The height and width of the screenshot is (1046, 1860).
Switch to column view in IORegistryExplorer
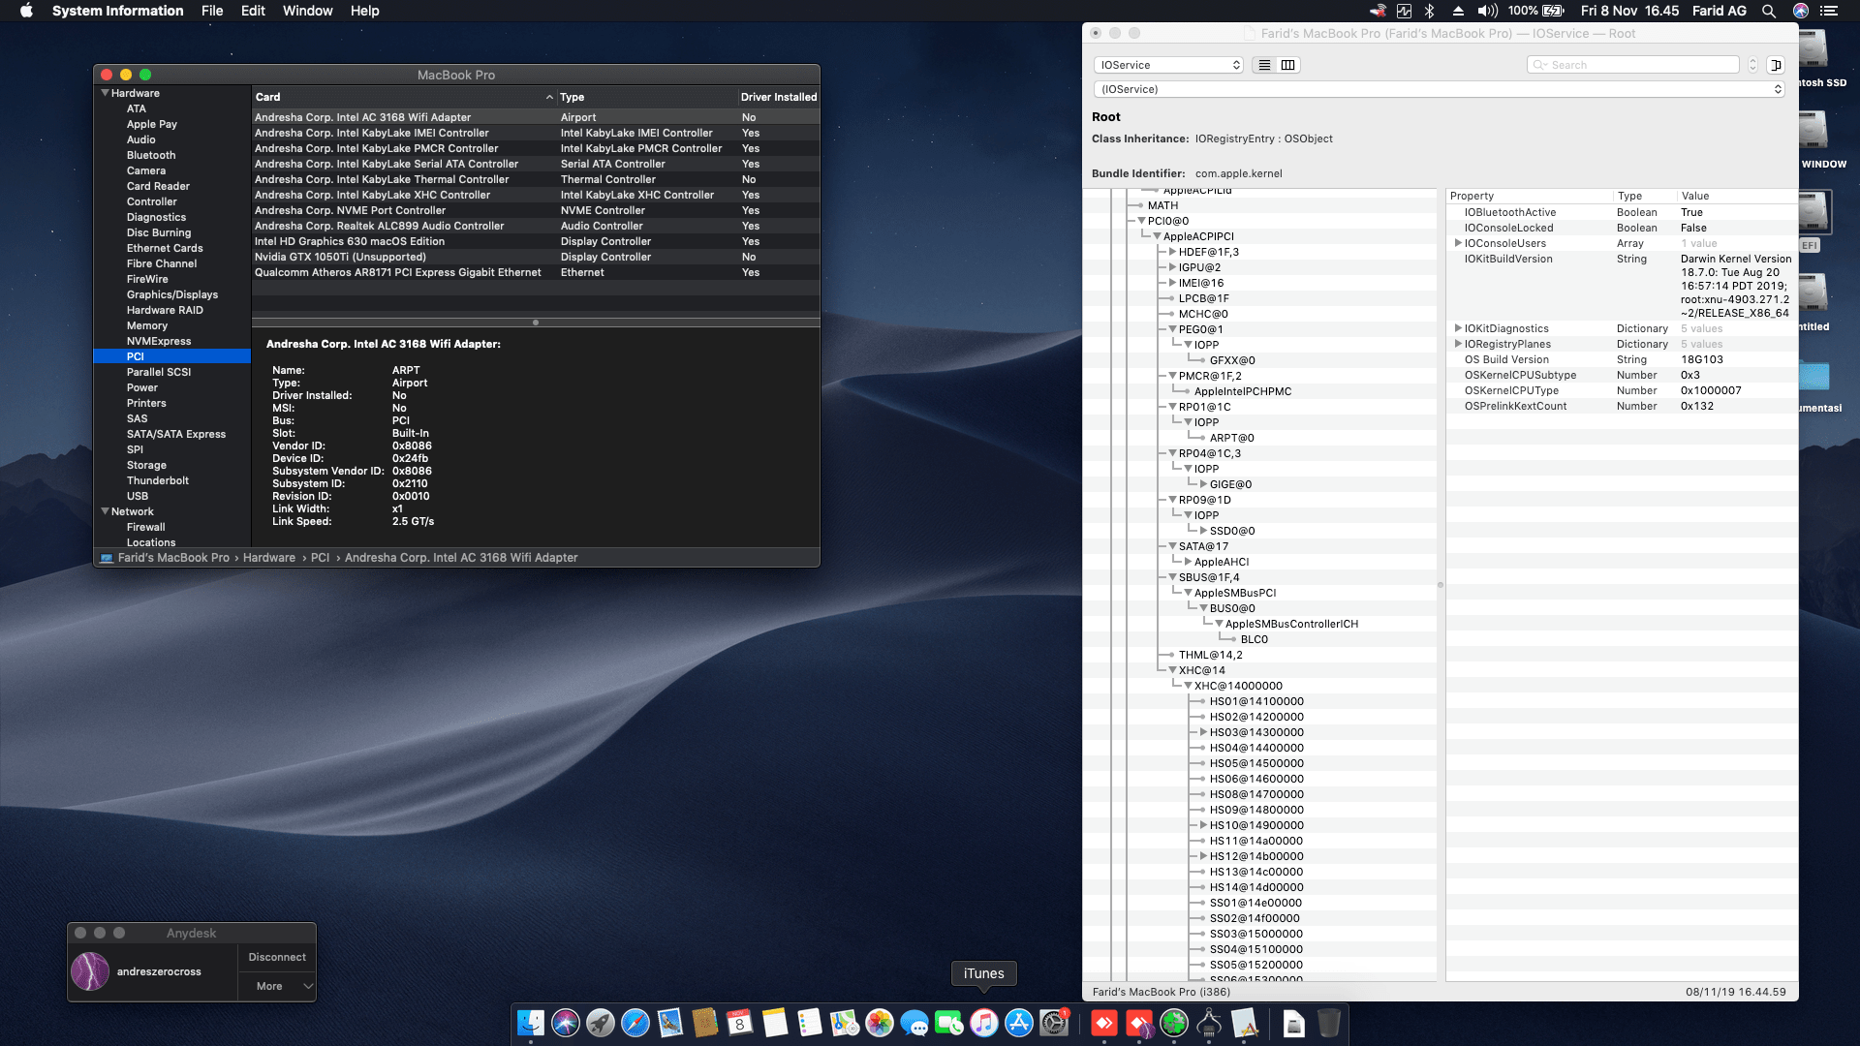(x=1288, y=65)
